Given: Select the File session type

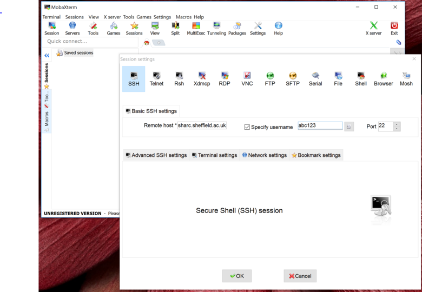Looking at the screenshot, I should [x=338, y=79].
